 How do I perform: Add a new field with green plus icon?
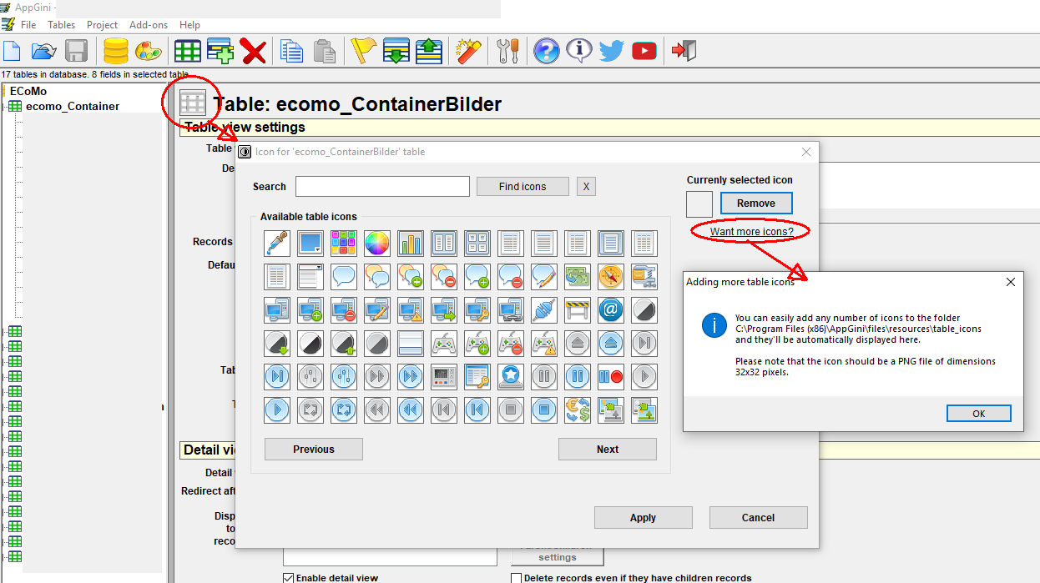pos(220,51)
